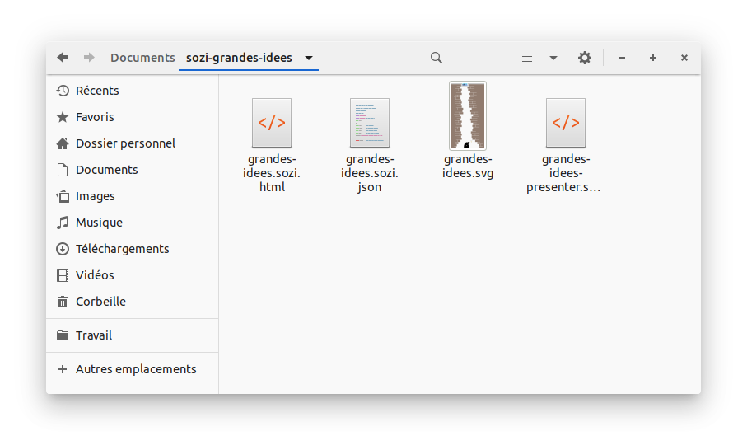Click Autres emplacements in the sidebar
This screenshot has width=747, height=445.
(136, 369)
